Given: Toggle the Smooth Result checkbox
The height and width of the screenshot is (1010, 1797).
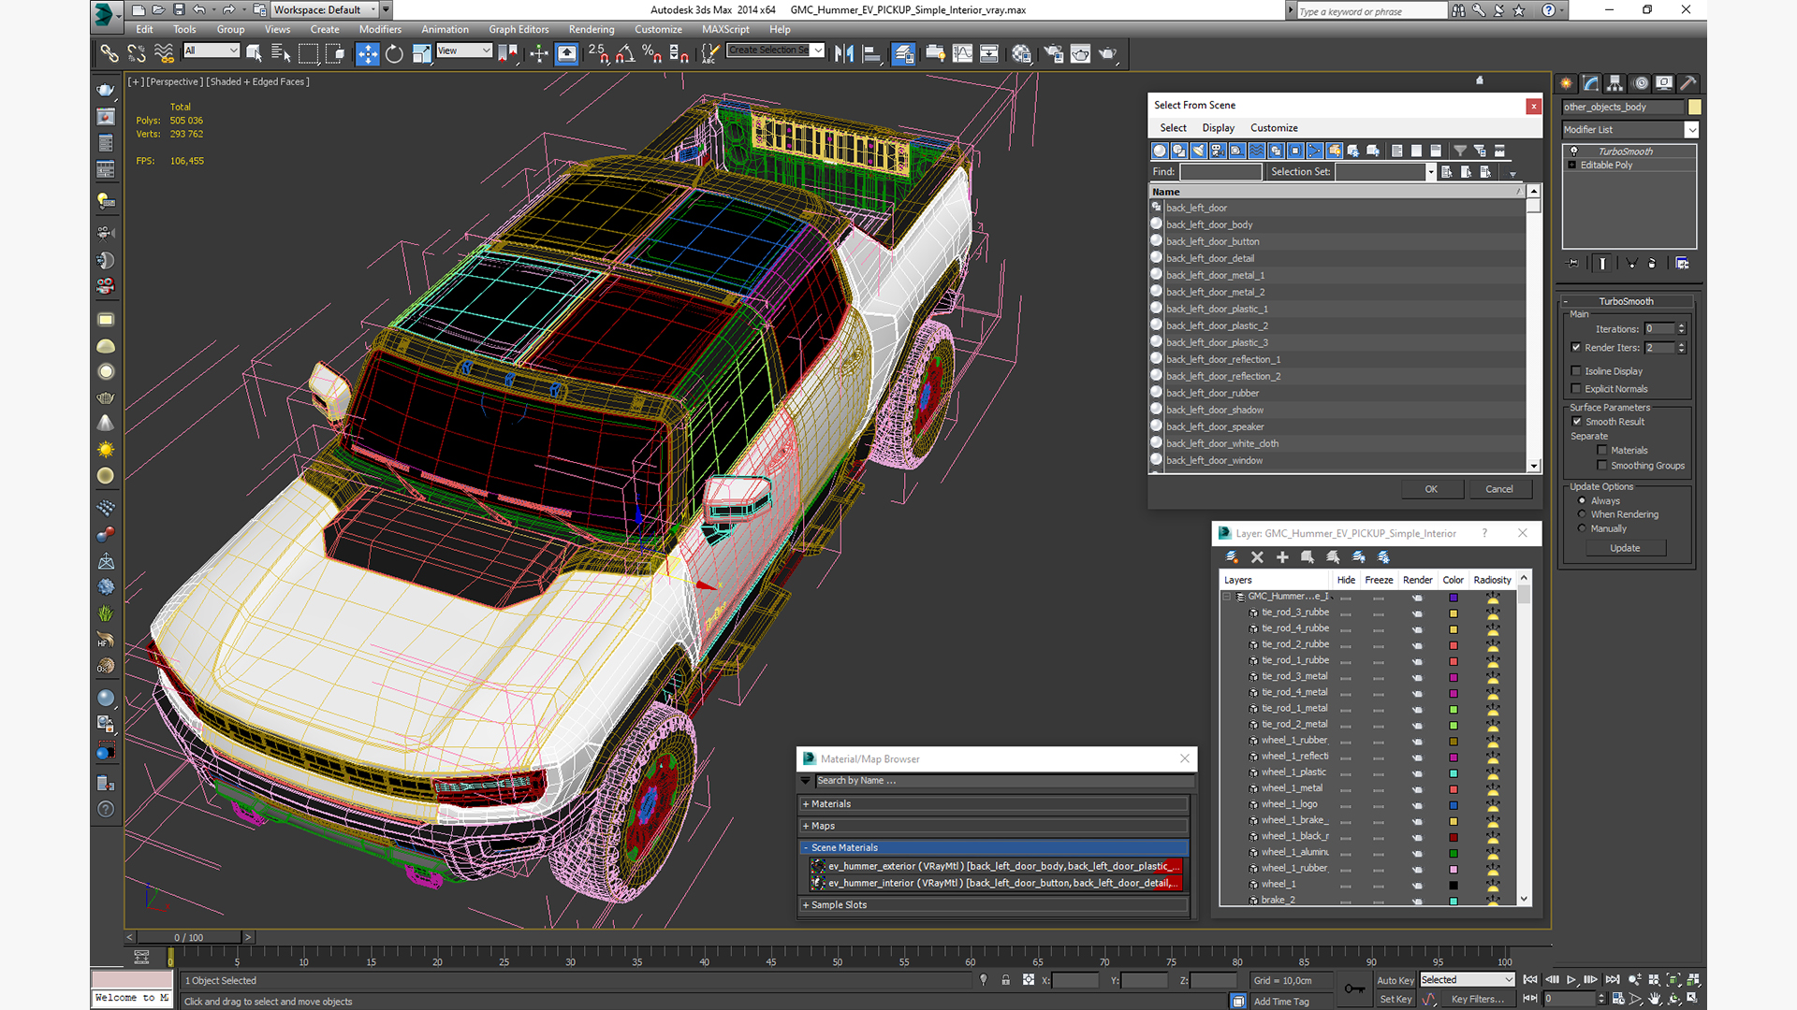Looking at the screenshot, I should tap(1577, 422).
